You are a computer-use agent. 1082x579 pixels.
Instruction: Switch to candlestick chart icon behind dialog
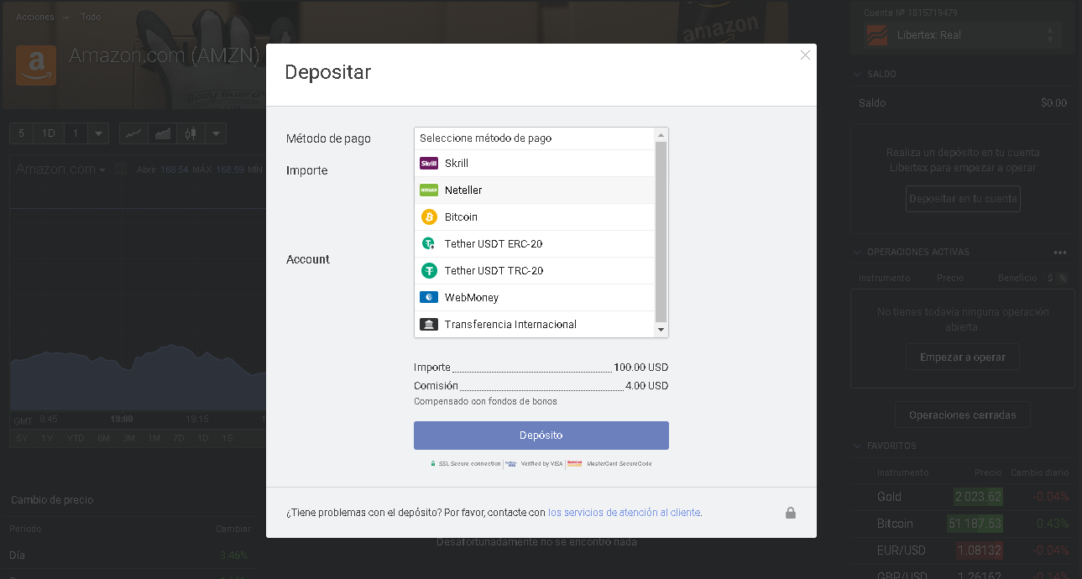(x=191, y=133)
